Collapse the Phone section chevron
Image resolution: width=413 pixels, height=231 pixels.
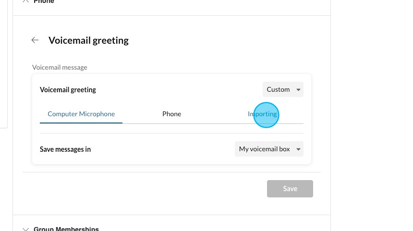coord(26,1)
